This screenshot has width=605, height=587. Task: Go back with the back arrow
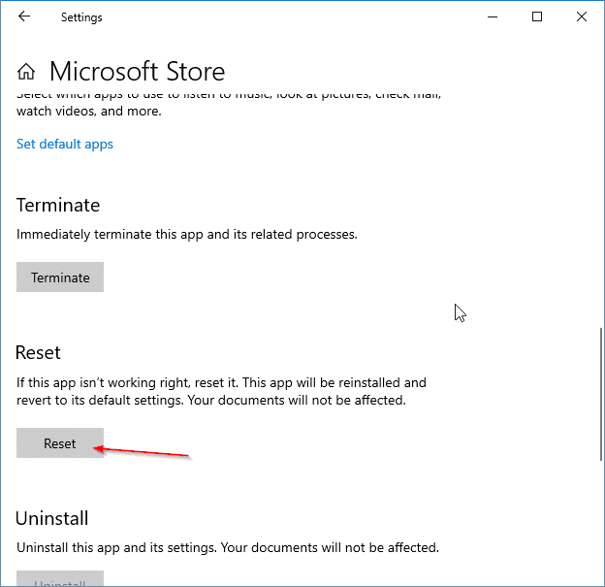[x=24, y=16]
